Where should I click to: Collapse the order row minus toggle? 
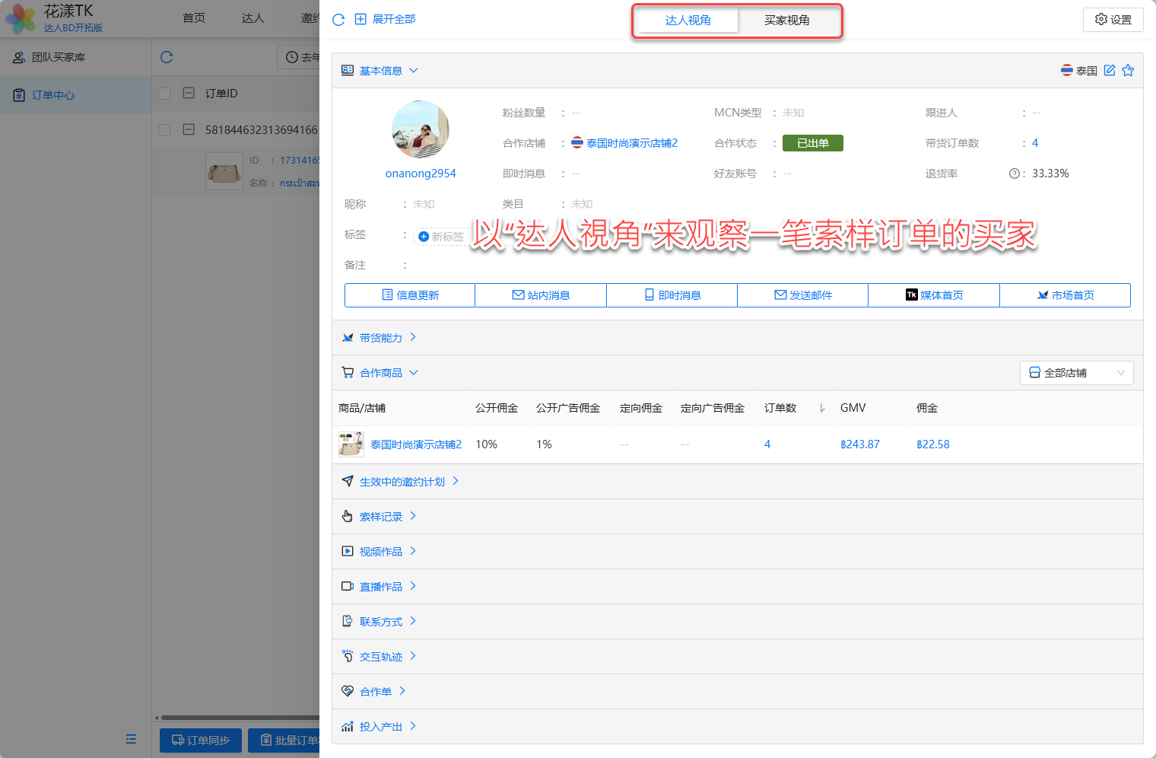click(189, 130)
